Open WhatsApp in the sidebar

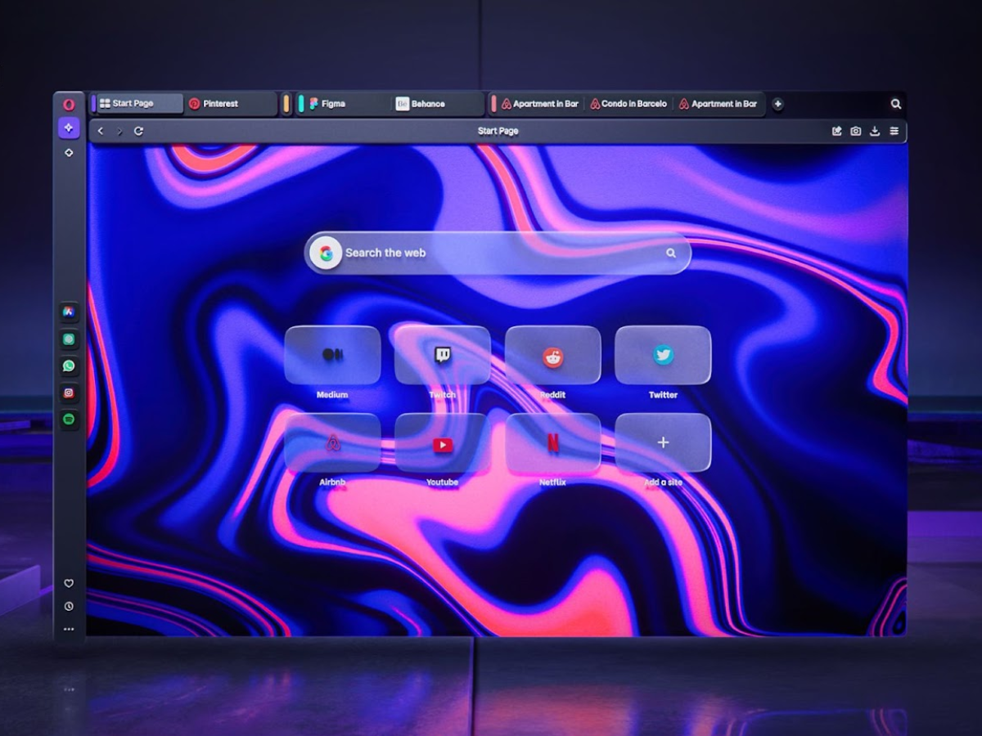click(69, 366)
